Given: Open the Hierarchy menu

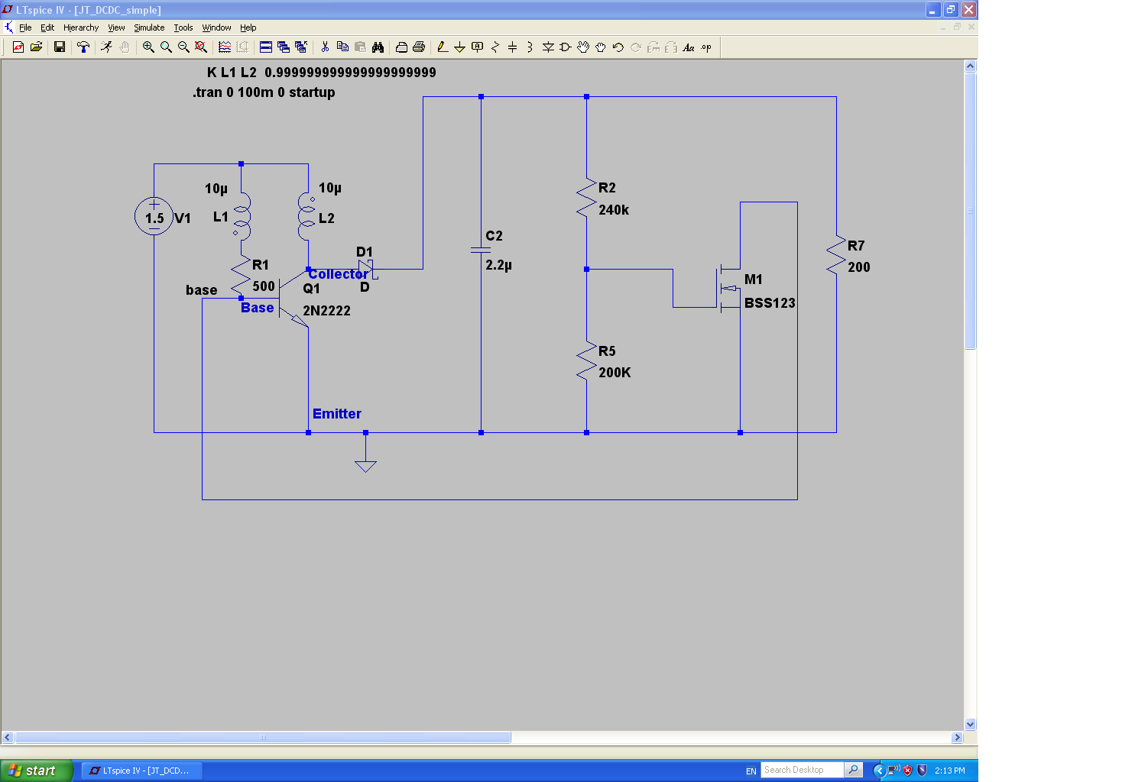Looking at the screenshot, I should click(x=81, y=27).
